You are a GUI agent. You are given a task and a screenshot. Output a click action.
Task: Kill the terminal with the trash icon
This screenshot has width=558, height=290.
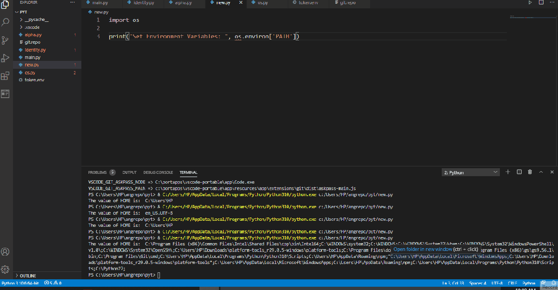(530, 171)
